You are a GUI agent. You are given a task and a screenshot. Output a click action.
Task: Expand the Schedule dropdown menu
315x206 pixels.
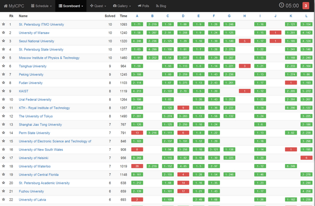(41, 6)
